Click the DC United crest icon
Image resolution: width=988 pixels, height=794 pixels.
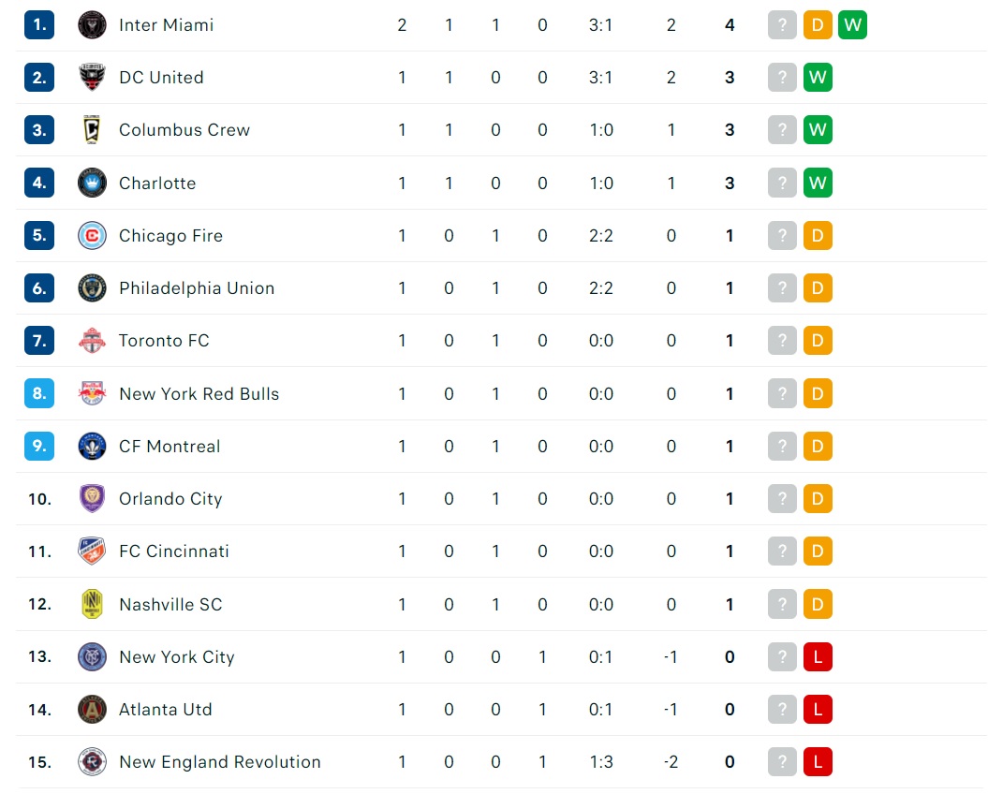coord(92,78)
